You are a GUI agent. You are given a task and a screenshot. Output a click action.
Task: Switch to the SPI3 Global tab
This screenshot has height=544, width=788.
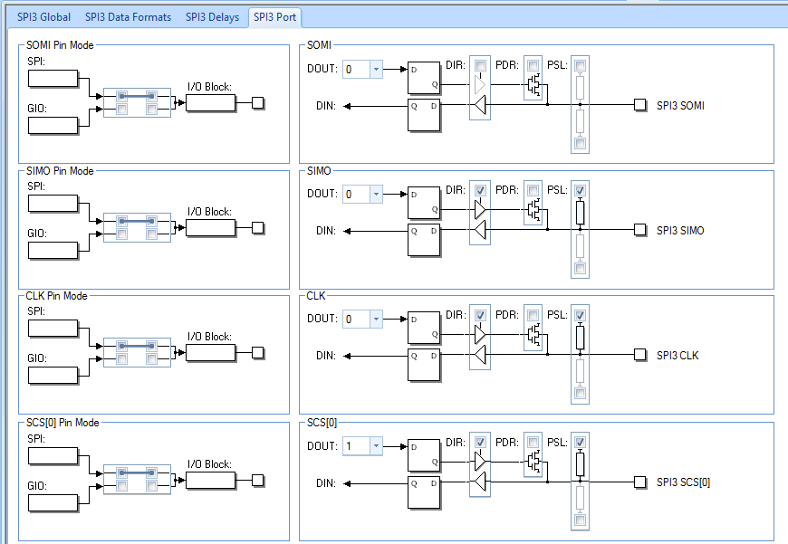[43, 17]
